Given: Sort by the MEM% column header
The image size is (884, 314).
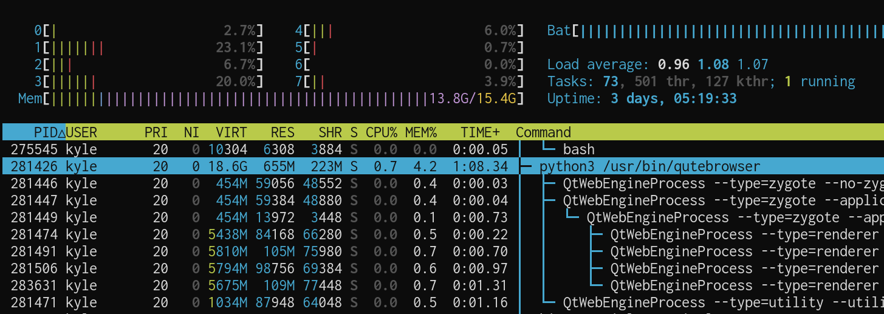Looking at the screenshot, I should 421,132.
